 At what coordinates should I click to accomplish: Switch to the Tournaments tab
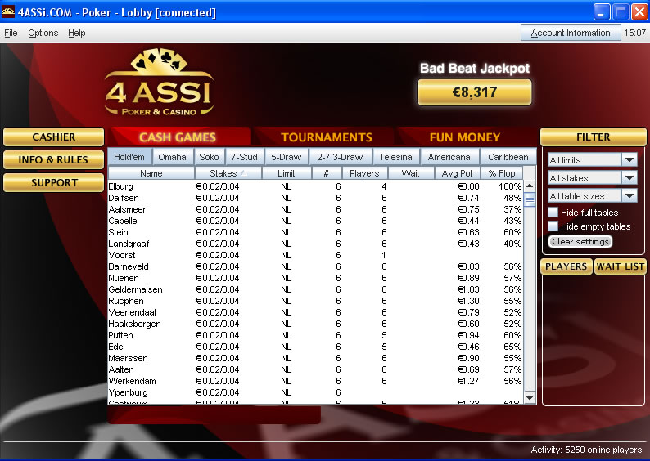click(x=327, y=137)
